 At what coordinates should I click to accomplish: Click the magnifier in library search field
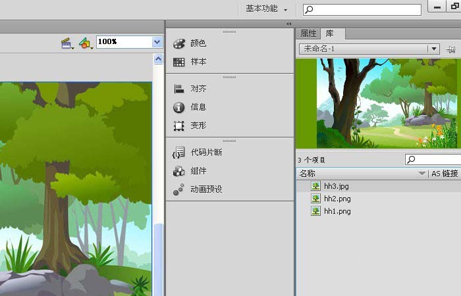[x=411, y=159]
